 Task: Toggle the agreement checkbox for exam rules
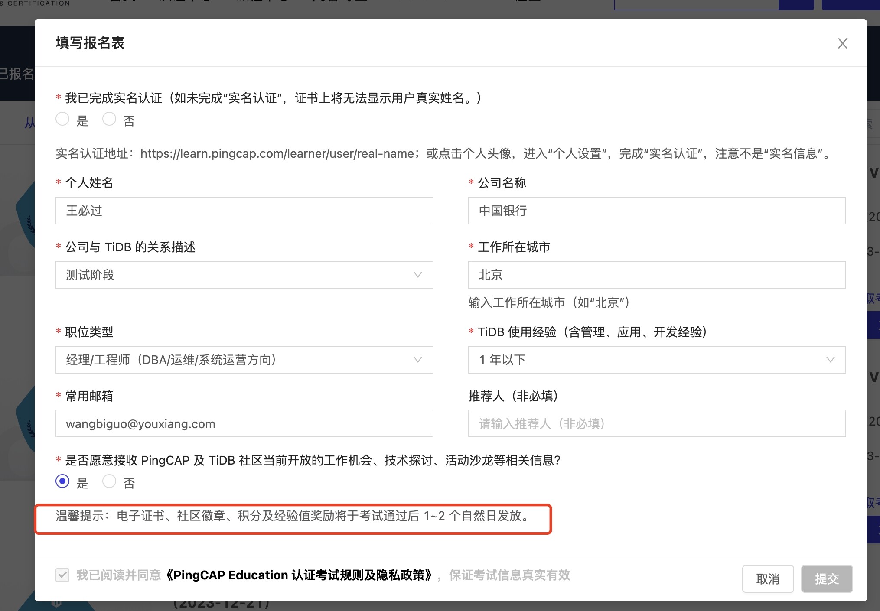point(62,575)
